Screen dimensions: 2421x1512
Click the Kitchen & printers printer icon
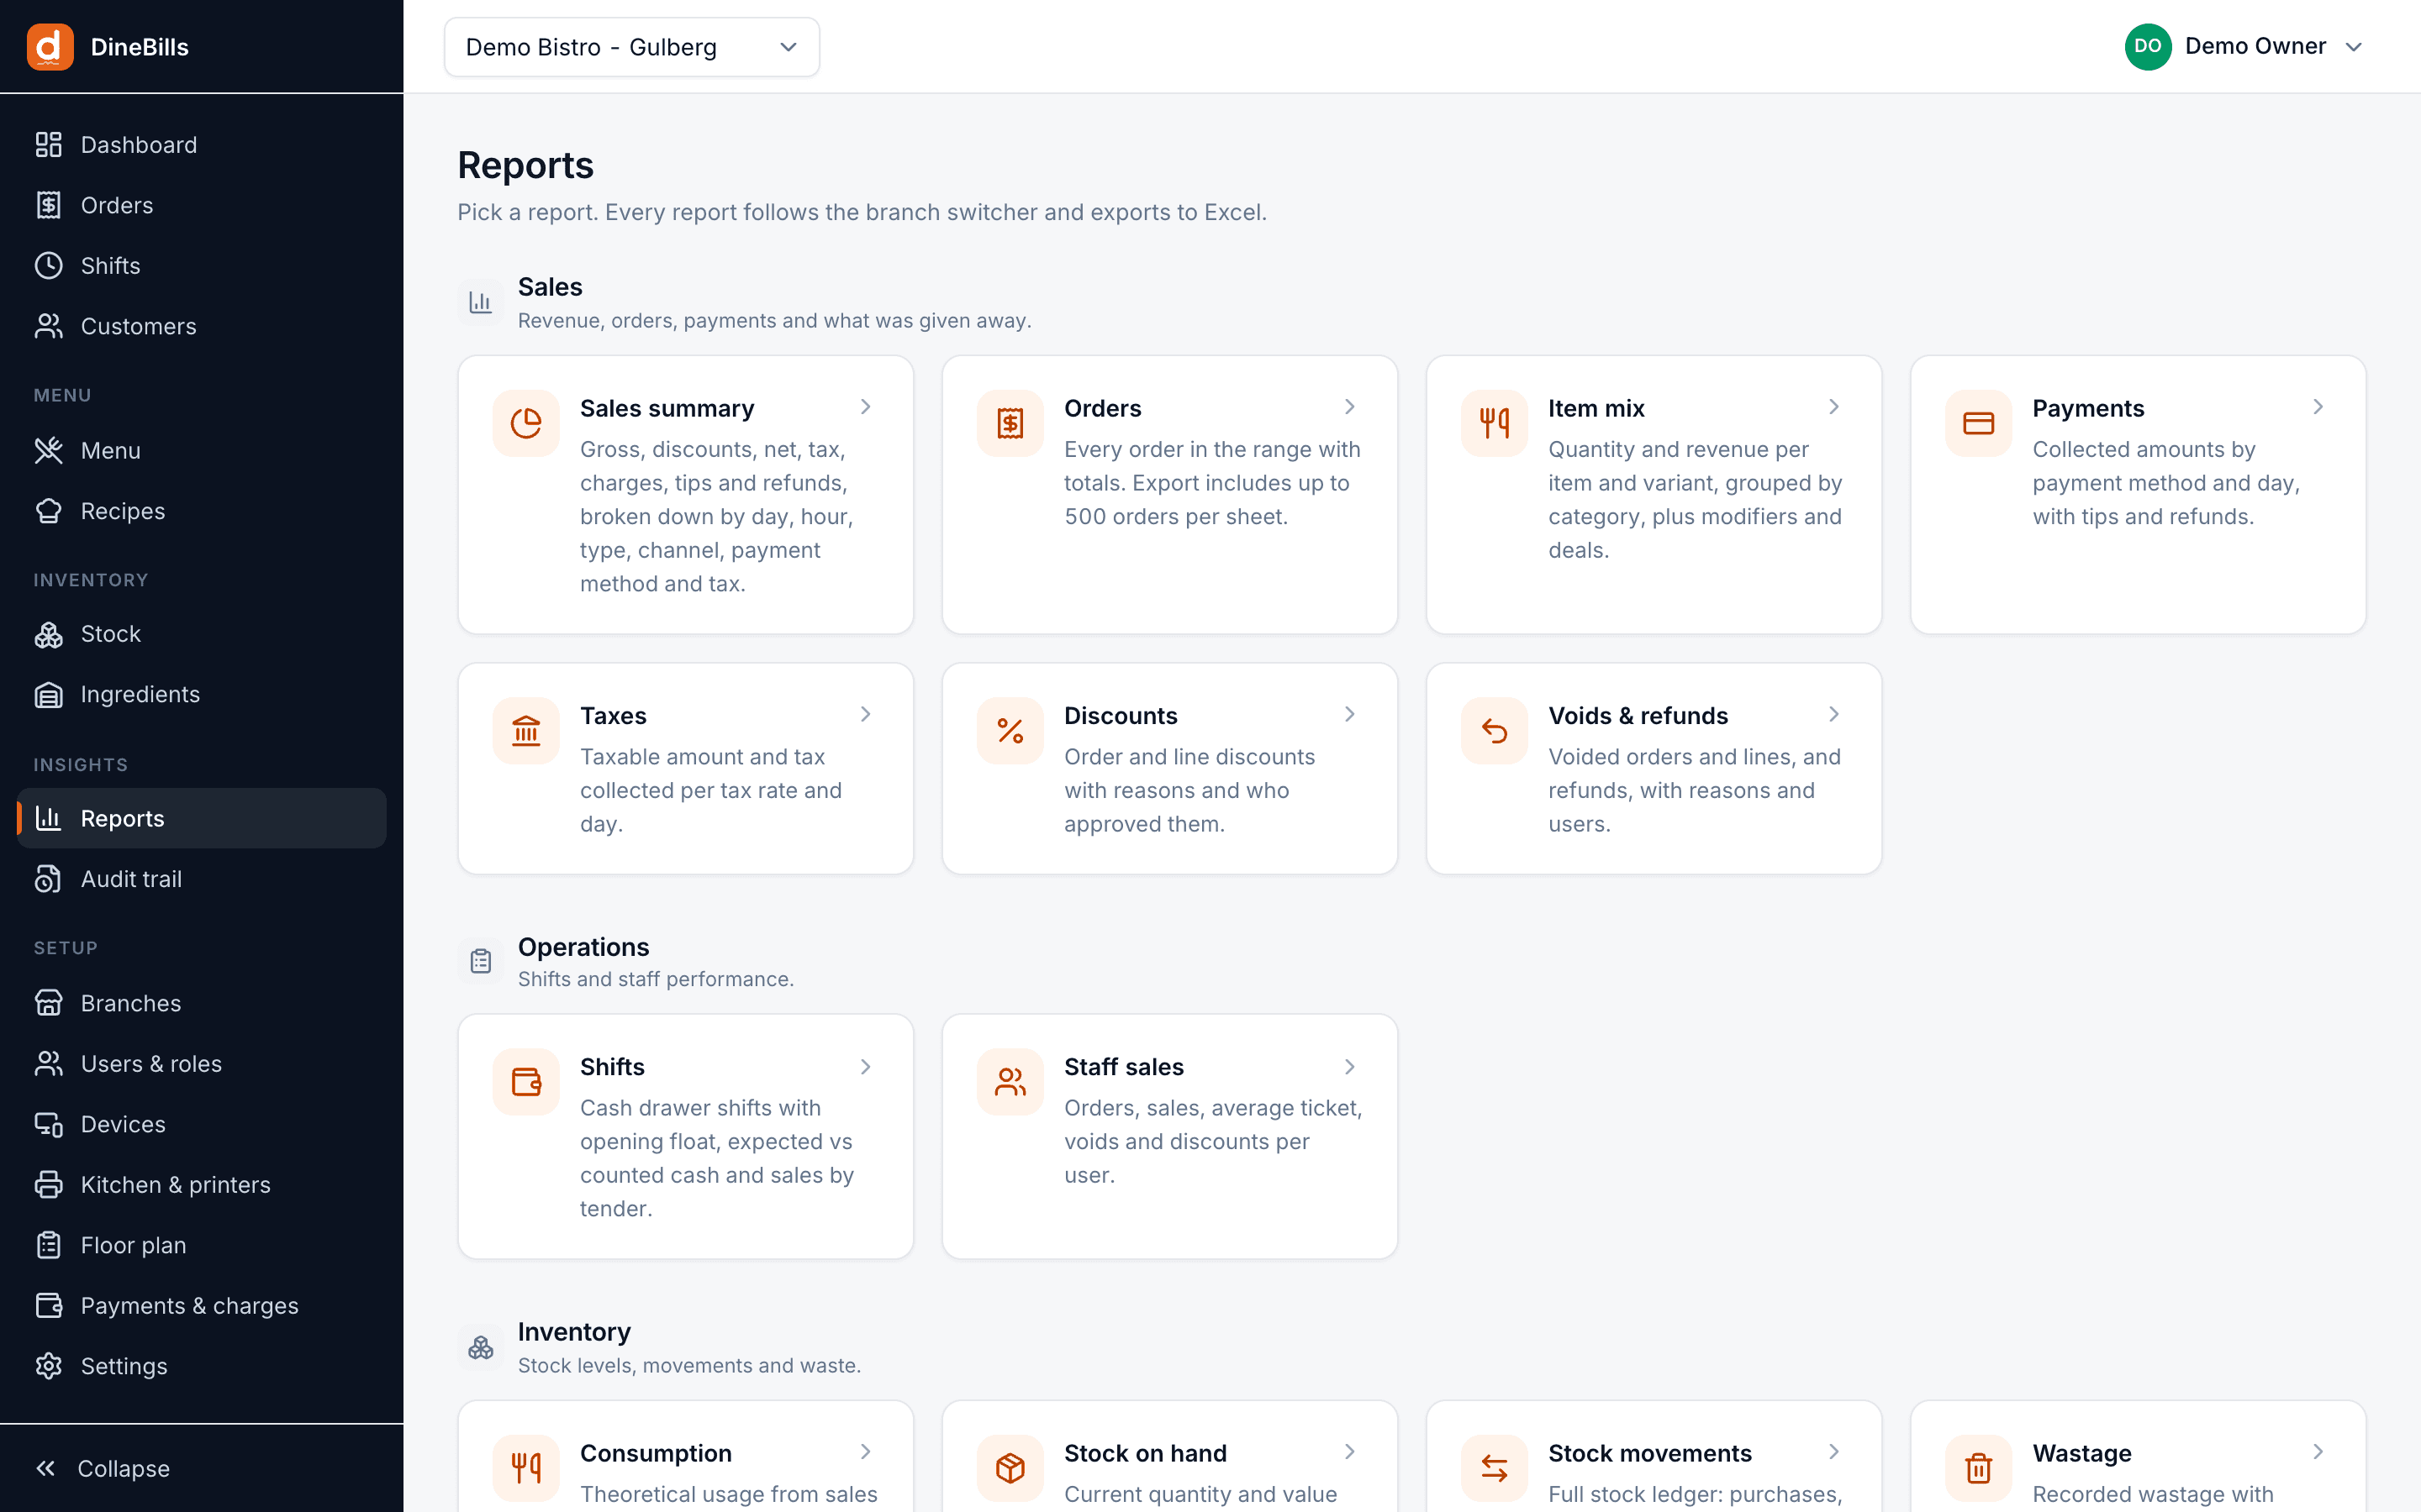tap(49, 1185)
